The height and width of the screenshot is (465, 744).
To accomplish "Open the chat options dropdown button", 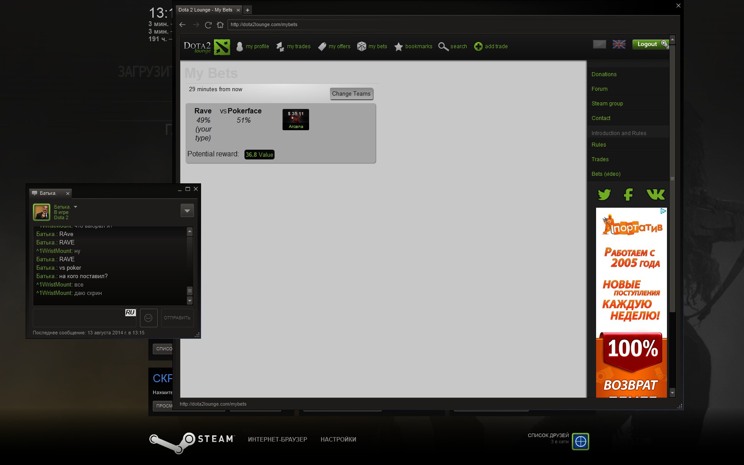I will [x=187, y=211].
